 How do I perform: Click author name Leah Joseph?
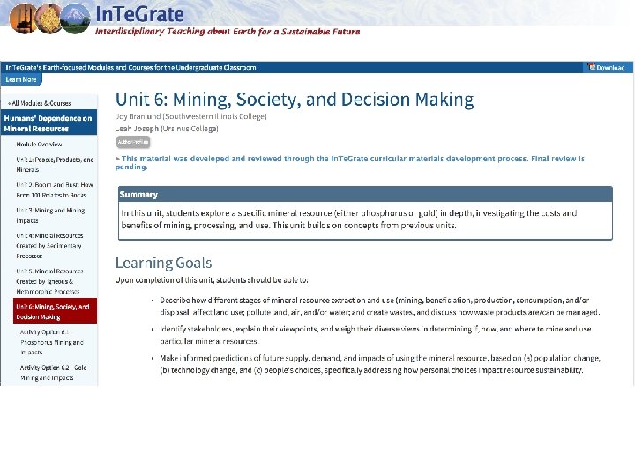pyautogui.click(x=137, y=129)
